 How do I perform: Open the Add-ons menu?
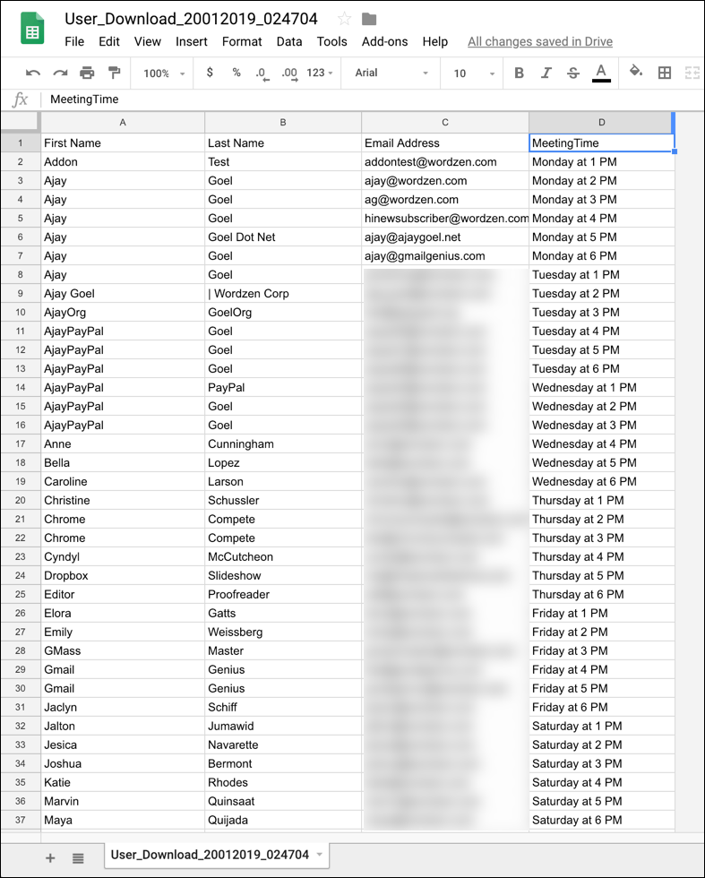click(384, 41)
